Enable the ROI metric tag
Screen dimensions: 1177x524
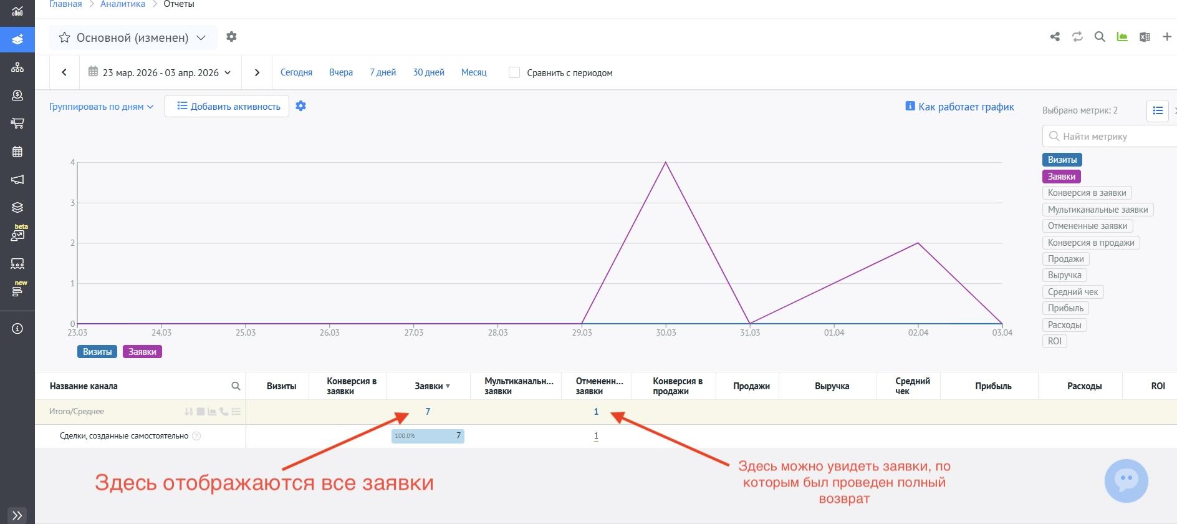(x=1054, y=341)
